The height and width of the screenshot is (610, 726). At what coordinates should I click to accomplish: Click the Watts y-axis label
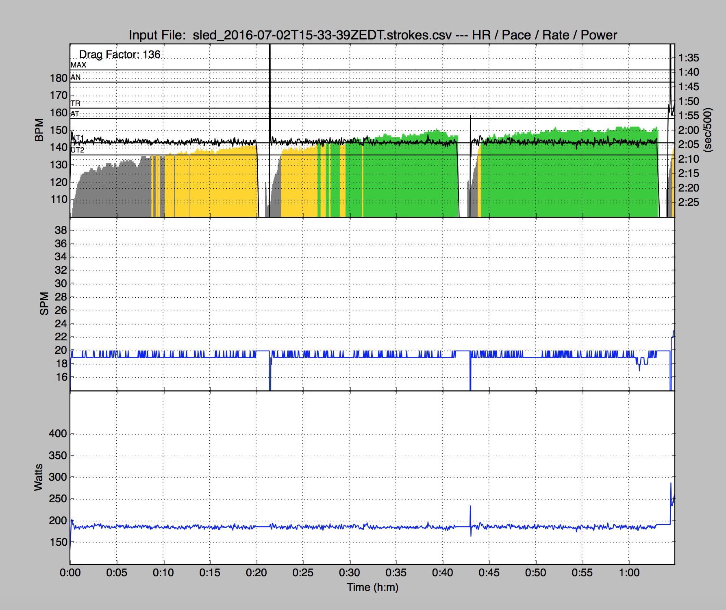click(x=39, y=477)
